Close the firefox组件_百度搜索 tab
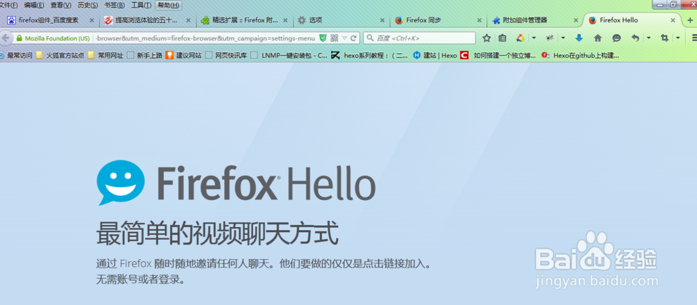The width and height of the screenshot is (697, 305). [x=91, y=20]
